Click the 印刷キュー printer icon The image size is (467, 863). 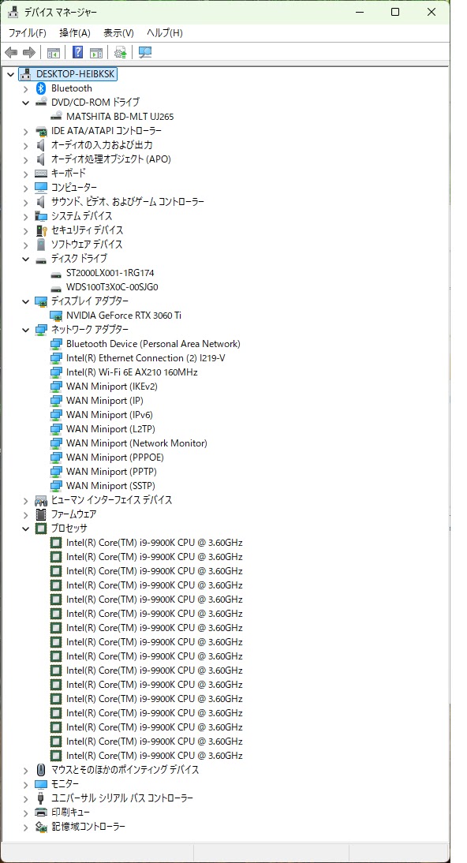coord(41,813)
